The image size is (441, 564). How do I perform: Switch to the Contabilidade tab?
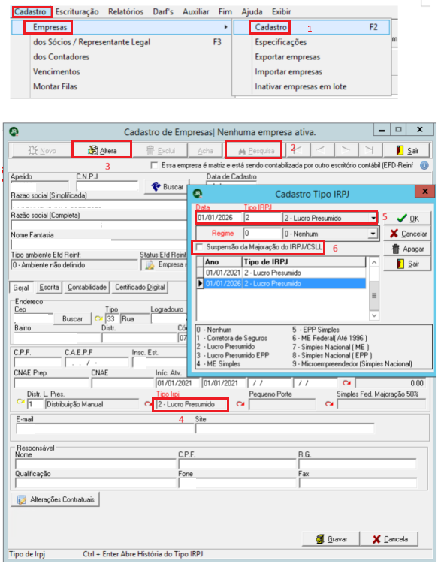(x=87, y=287)
